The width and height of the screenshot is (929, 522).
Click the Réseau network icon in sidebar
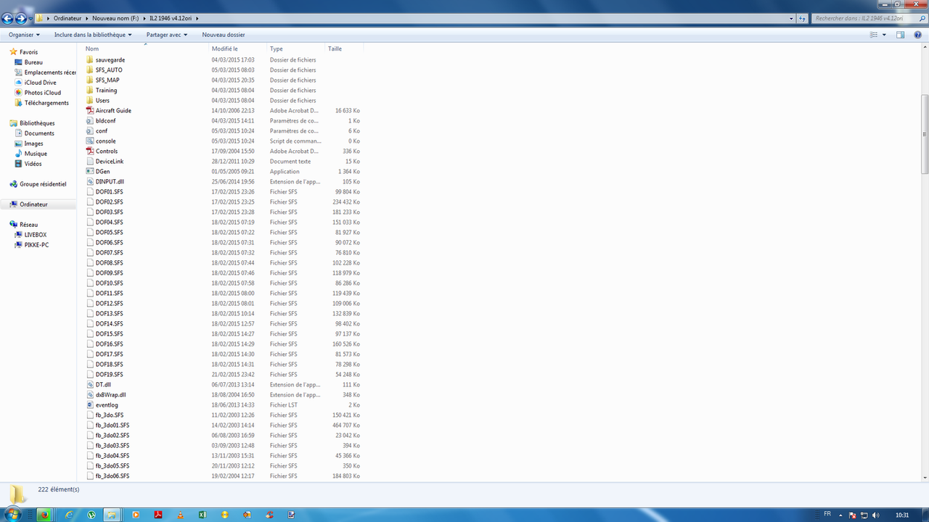[x=14, y=225]
